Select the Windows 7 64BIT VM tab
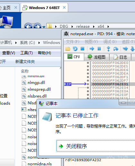 (x=44, y=8)
